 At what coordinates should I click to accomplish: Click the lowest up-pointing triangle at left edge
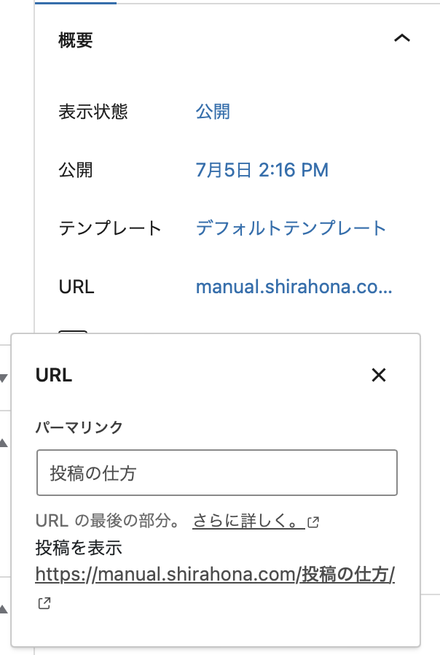click(4, 608)
